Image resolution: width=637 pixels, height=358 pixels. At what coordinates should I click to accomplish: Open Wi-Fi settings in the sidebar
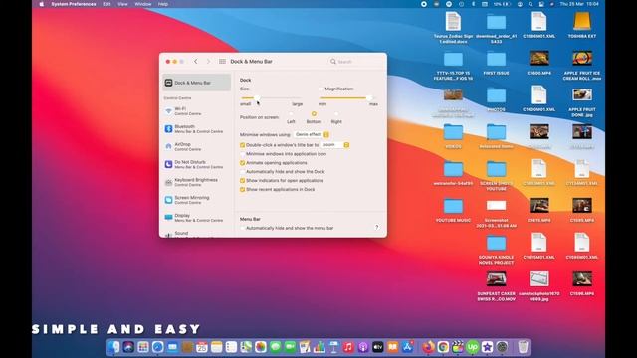click(197, 111)
